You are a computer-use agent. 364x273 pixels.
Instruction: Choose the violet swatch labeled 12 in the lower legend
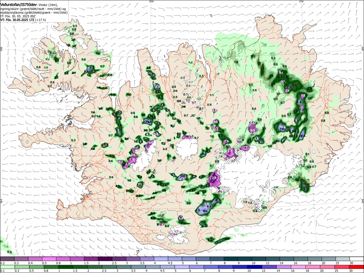(x=269, y=267)
